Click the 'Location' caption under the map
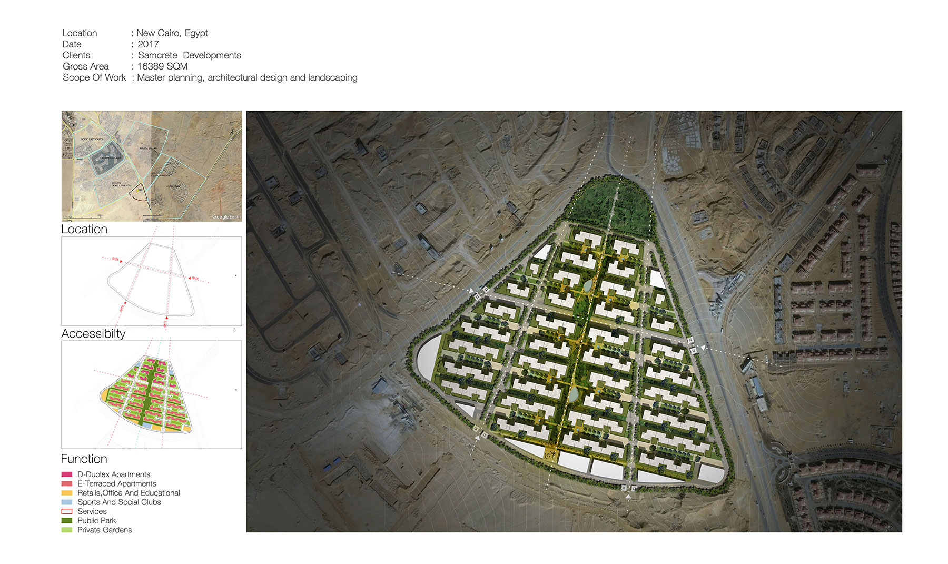Screen dimensions: 948x564 pyautogui.click(x=84, y=229)
